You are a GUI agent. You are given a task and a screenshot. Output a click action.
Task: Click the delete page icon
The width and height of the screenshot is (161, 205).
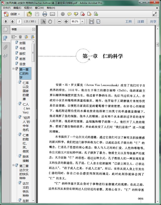click(x=83, y=14)
